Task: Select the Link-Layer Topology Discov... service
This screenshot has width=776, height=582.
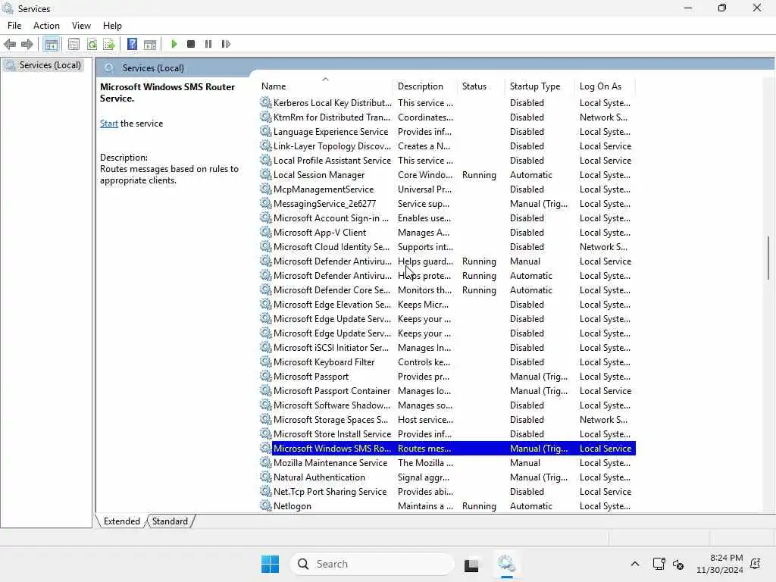Action: point(447,146)
